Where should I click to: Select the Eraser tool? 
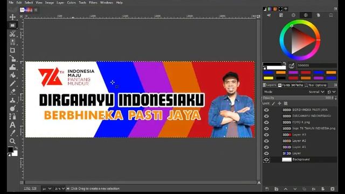click(x=12, y=92)
